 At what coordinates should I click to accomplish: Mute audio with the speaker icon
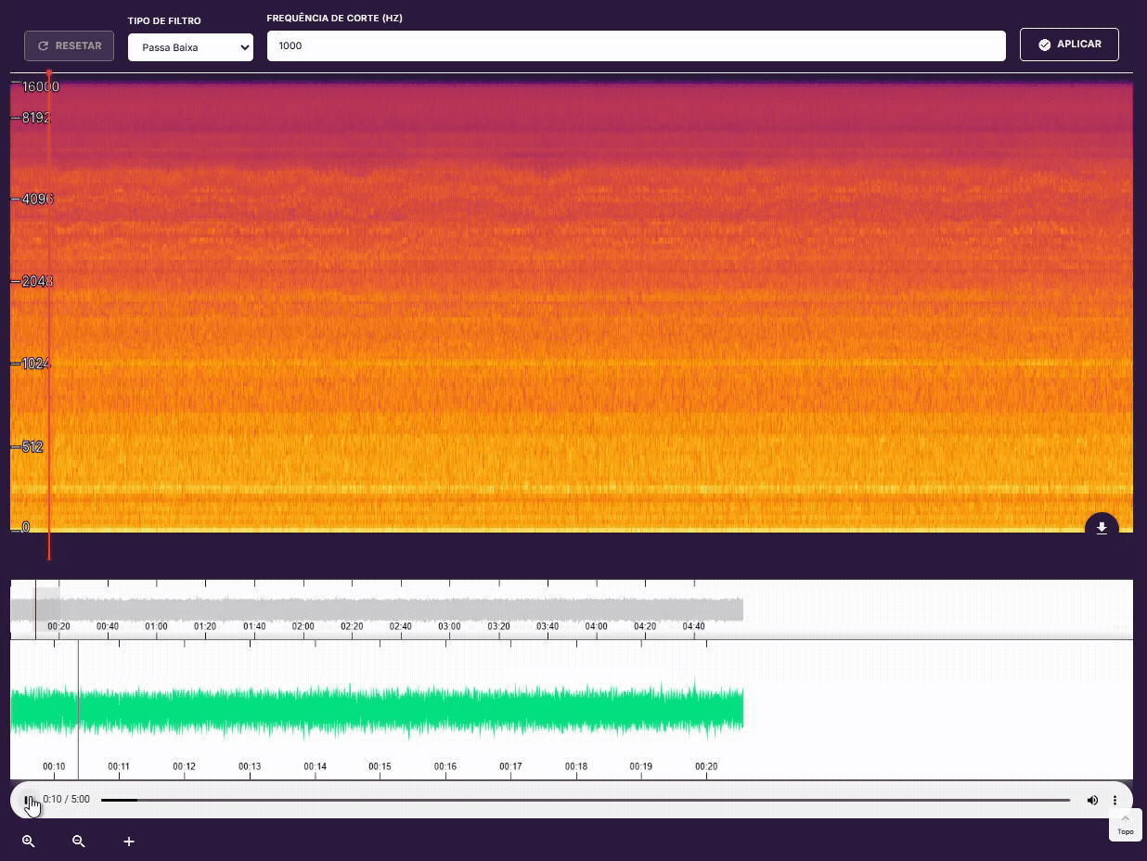[1092, 800]
